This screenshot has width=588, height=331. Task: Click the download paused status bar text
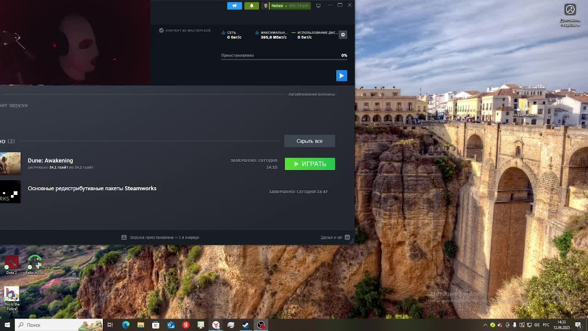164,238
